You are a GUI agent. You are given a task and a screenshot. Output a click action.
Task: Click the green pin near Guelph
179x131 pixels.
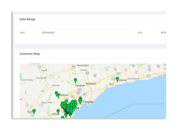click(x=34, y=111)
